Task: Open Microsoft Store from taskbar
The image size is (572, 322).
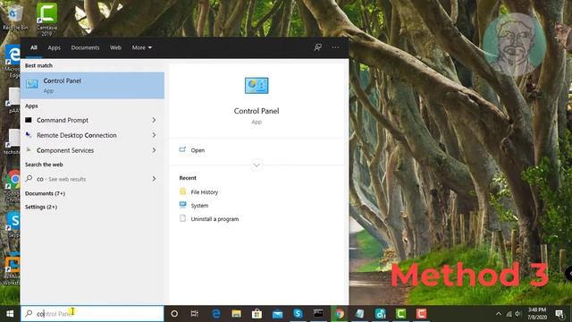Action: (x=257, y=314)
